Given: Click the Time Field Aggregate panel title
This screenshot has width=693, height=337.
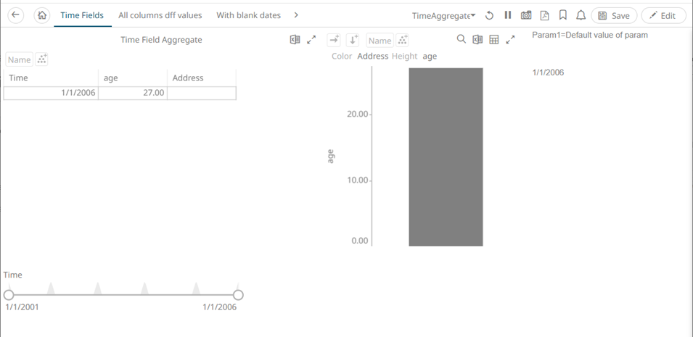Looking at the screenshot, I should (161, 40).
